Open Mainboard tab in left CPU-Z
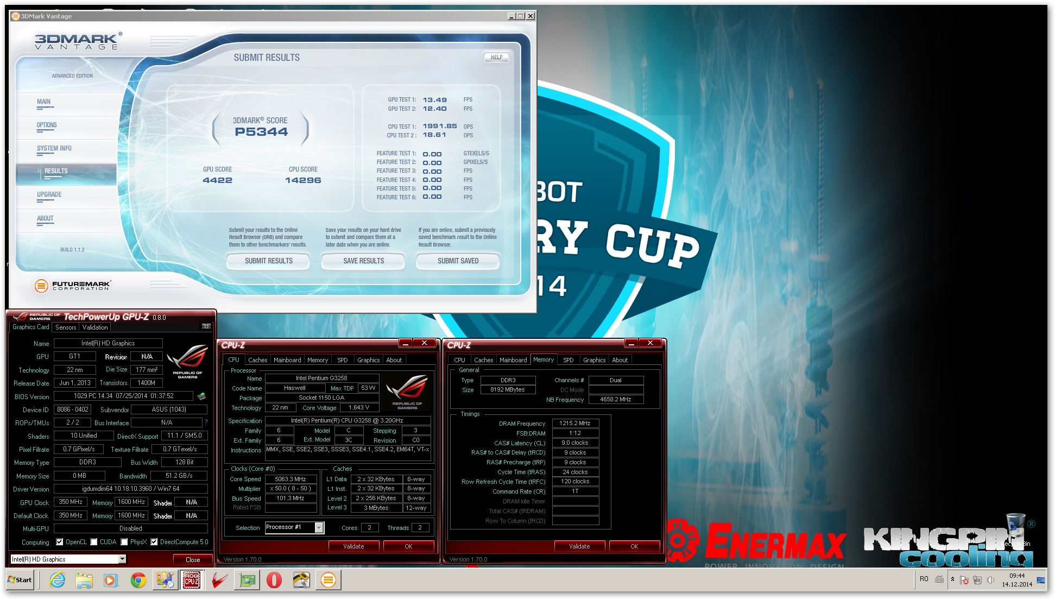The height and width of the screenshot is (599, 1055). click(x=287, y=360)
